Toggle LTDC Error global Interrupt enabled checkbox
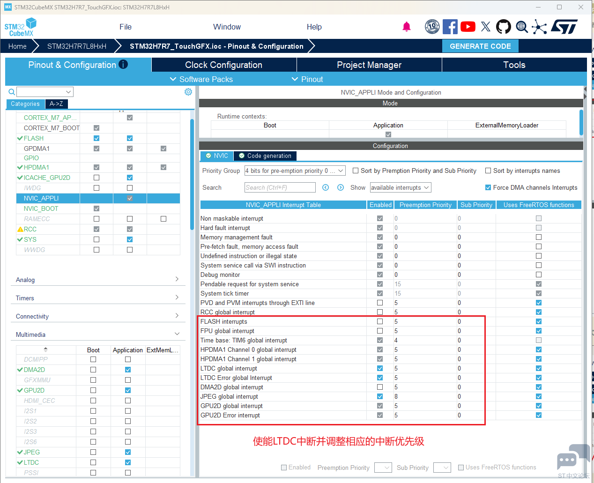 (x=380, y=378)
